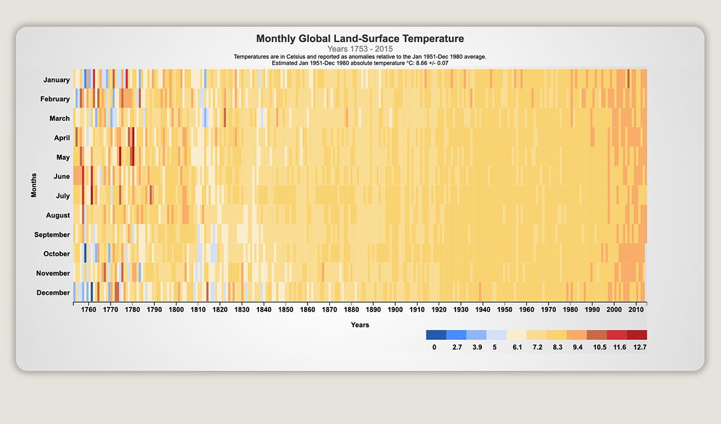The width and height of the screenshot is (721, 424).
Task: Select the 1890 year tick label
Action: pyautogui.click(x=373, y=310)
